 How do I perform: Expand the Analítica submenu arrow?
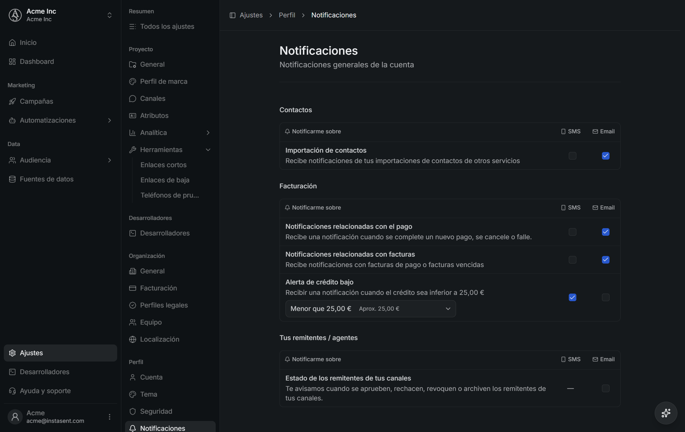coord(208,133)
